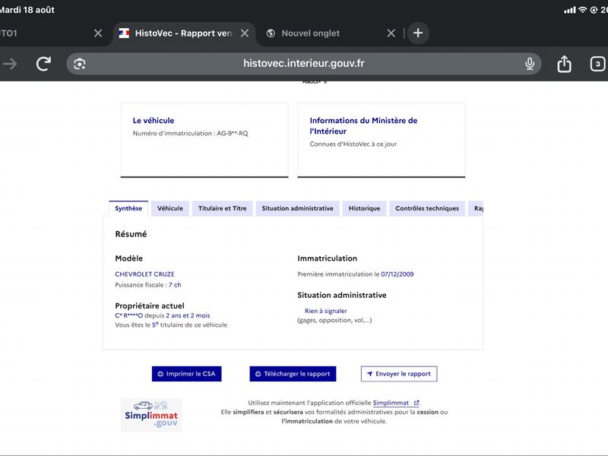Click the partially visible Ra tab
608x456 pixels.
pyautogui.click(x=476, y=208)
